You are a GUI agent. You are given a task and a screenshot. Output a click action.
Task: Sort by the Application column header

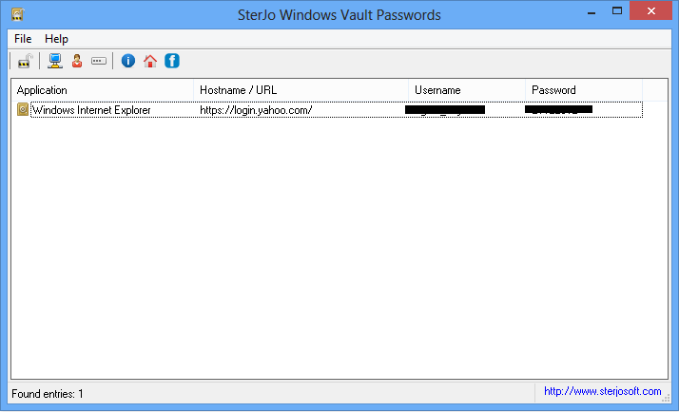click(x=103, y=90)
